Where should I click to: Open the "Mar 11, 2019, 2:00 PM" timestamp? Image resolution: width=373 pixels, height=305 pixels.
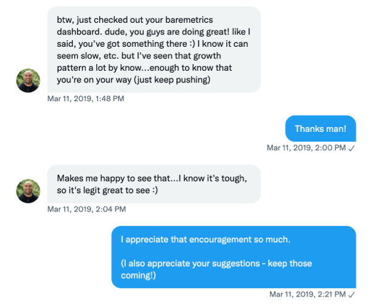click(306, 148)
